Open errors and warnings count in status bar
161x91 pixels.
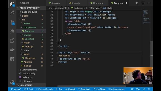(28, 89)
